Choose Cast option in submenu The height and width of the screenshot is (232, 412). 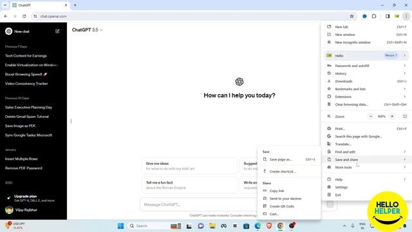pos(289,214)
